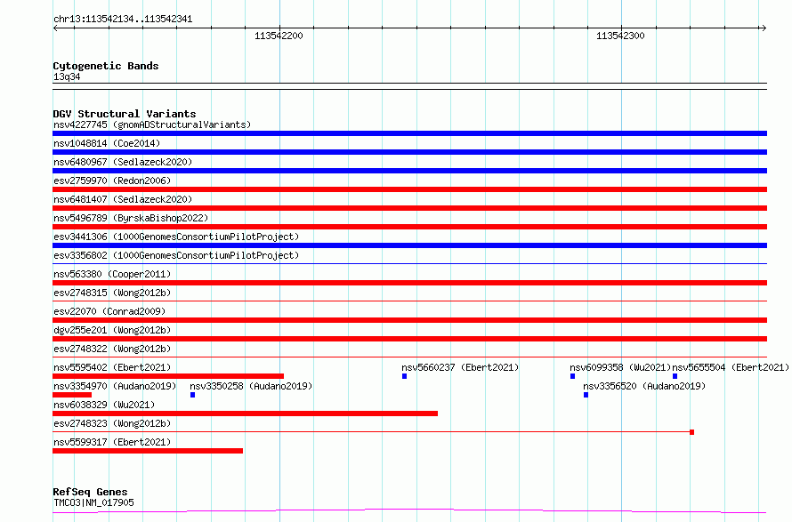
Task: Click the nsv4227745 gnomAD variant label
Action: (152, 124)
